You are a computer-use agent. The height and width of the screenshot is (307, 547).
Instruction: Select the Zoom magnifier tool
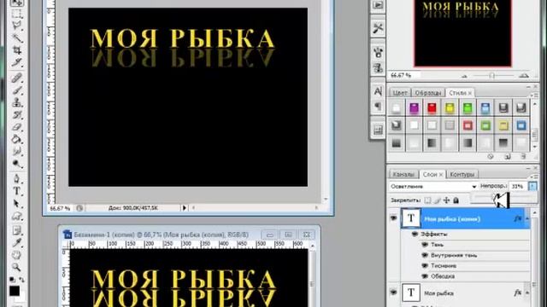click(17, 267)
